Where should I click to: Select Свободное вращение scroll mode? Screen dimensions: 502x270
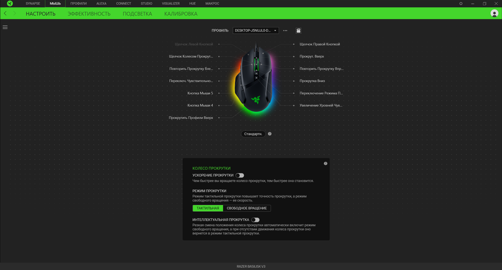pos(247,208)
